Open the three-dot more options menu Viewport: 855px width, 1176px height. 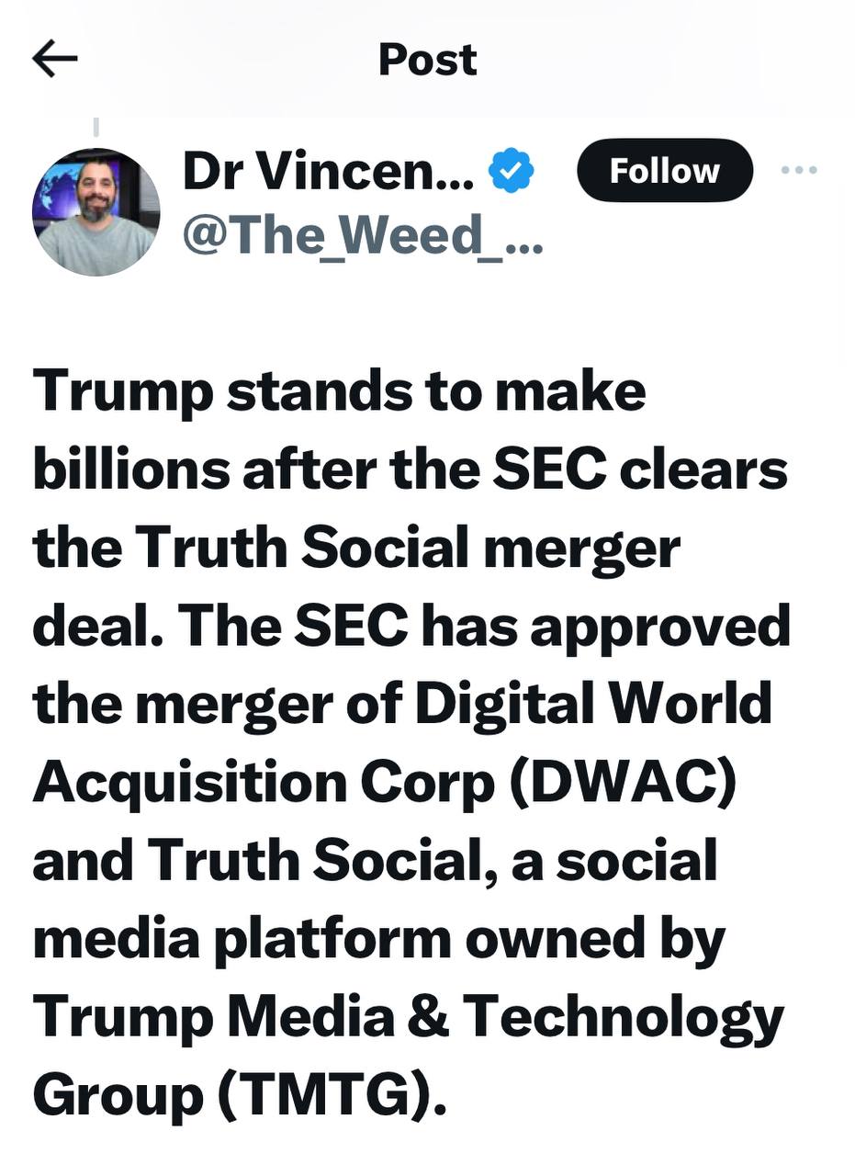[x=798, y=170]
